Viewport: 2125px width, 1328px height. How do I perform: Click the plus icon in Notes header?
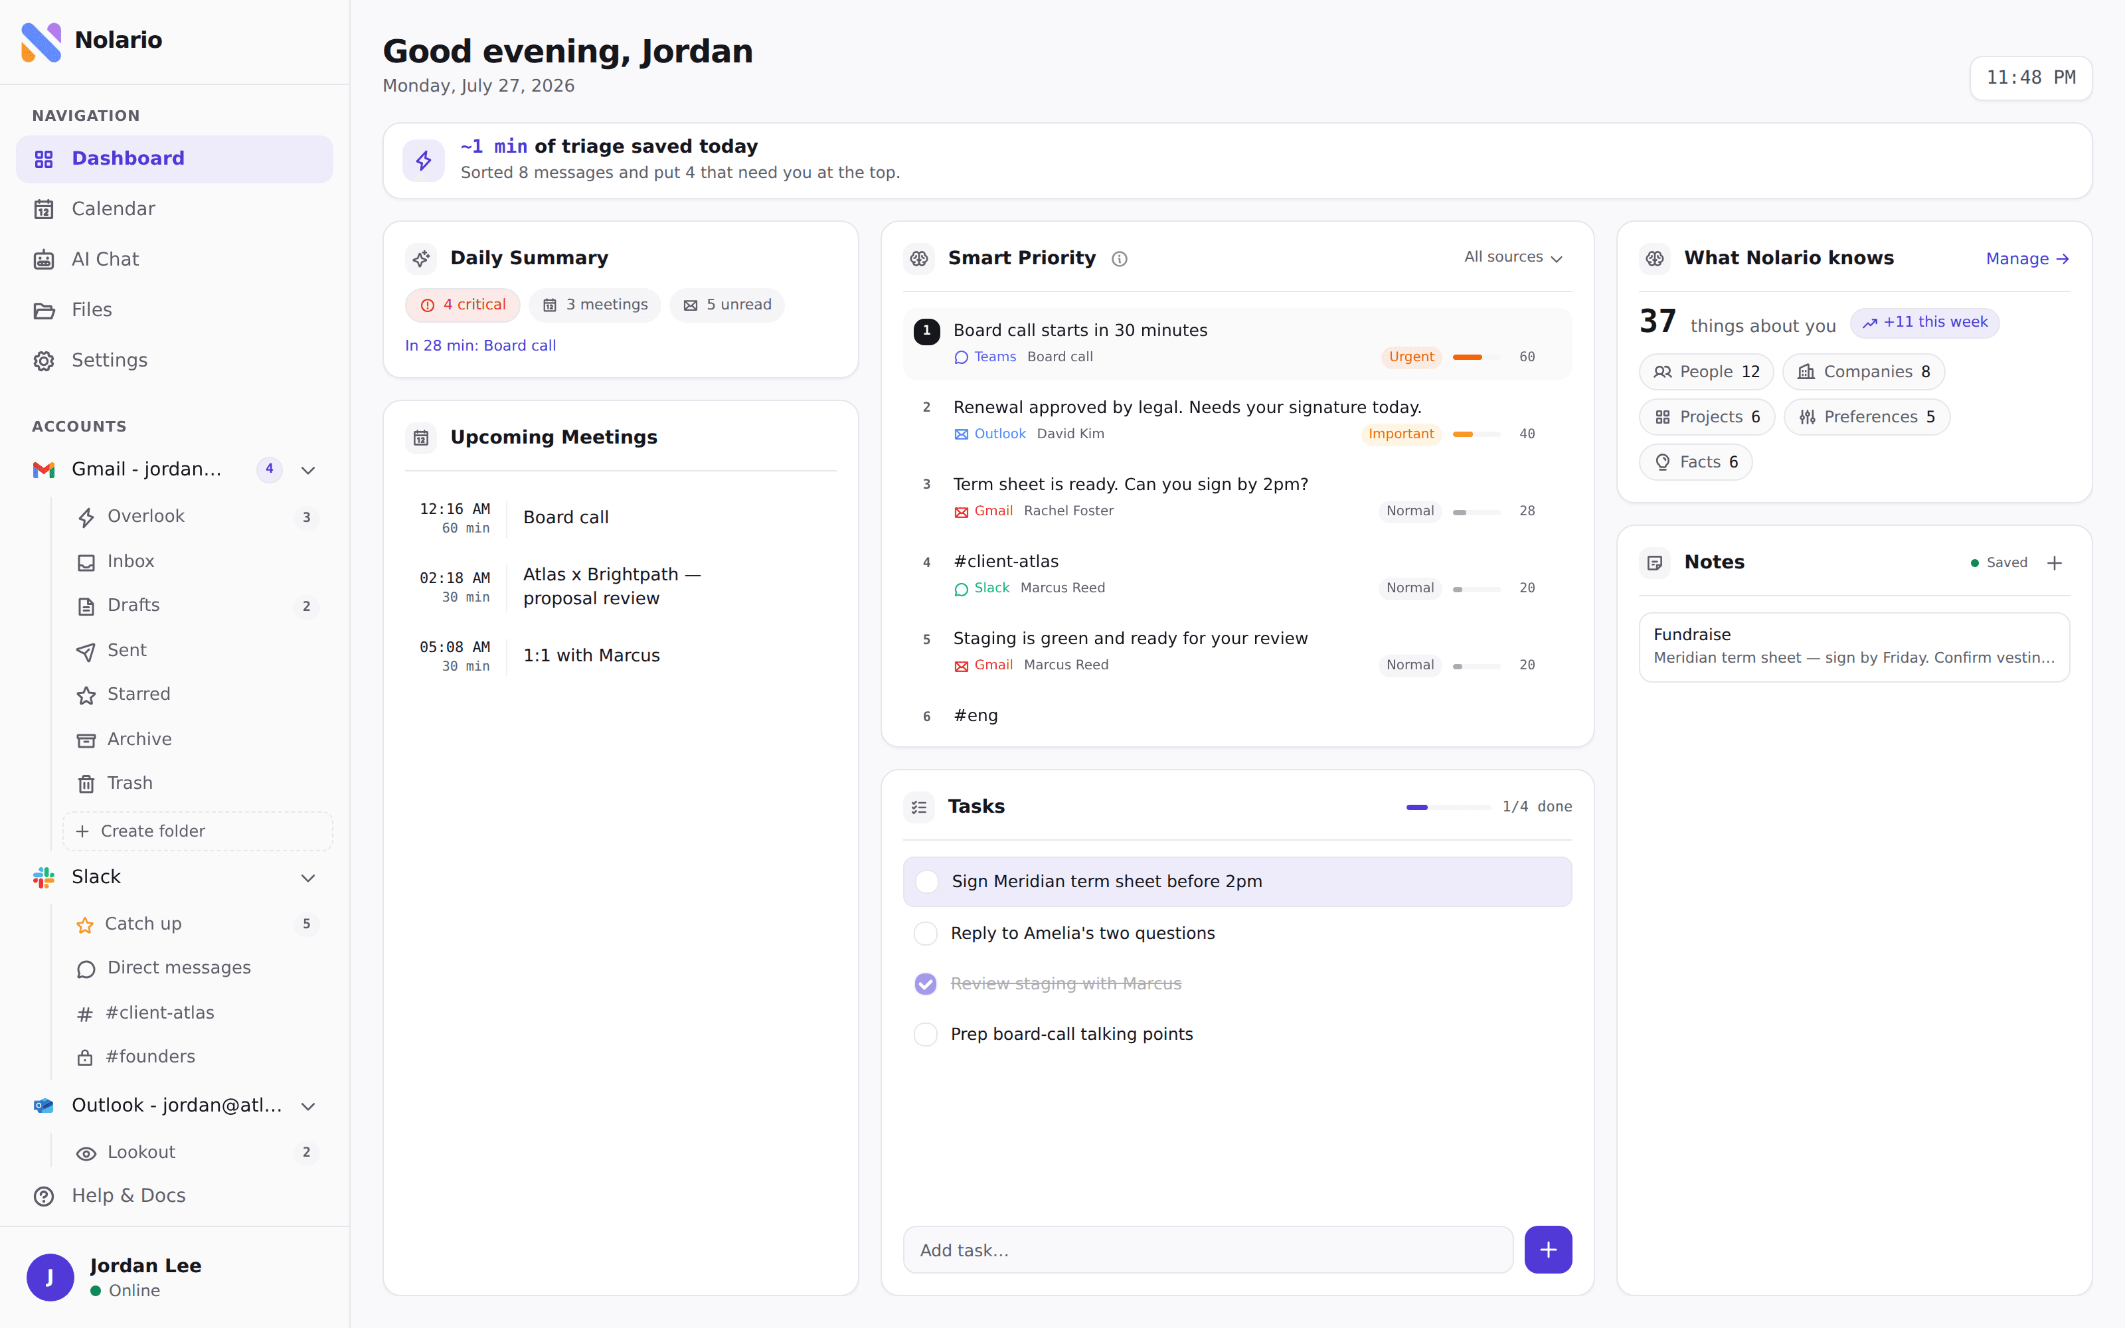click(2054, 563)
